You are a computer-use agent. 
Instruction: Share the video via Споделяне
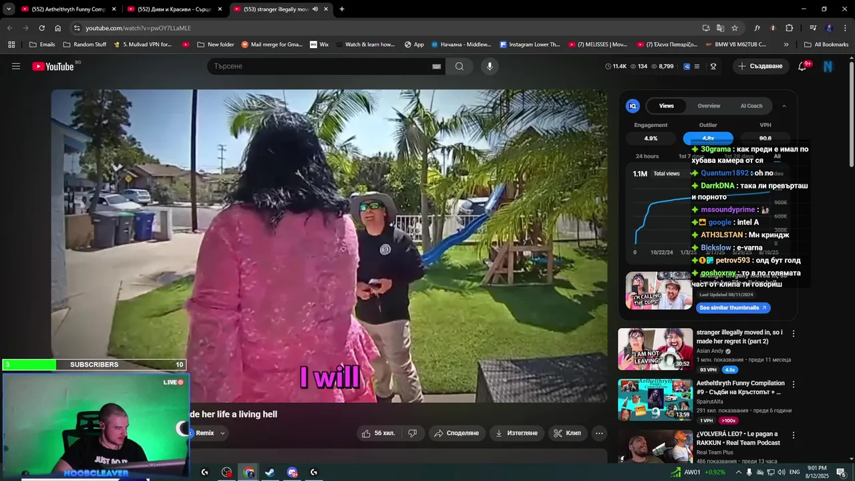457,433
